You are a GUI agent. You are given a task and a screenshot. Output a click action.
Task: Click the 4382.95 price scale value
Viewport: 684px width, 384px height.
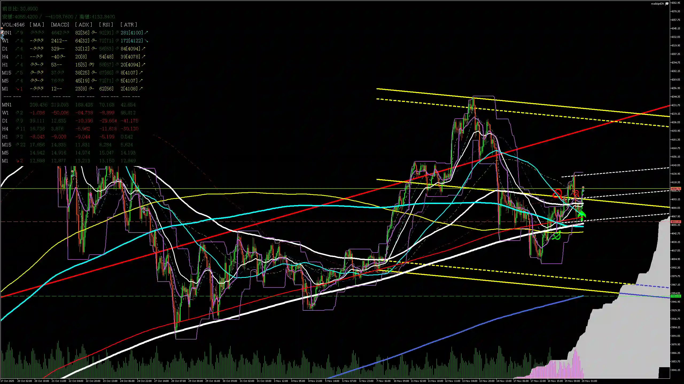pyautogui.click(x=676, y=3)
